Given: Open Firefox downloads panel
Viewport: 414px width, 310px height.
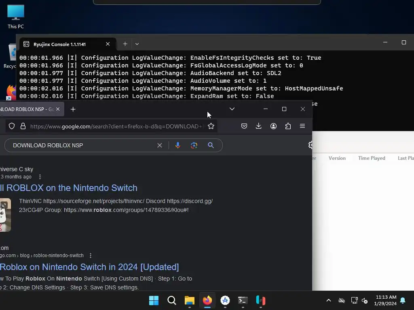Looking at the screenshot, I should tap(259, 126).
